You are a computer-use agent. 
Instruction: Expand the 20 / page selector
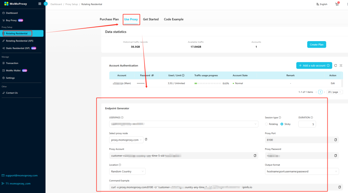coord(335,92)
